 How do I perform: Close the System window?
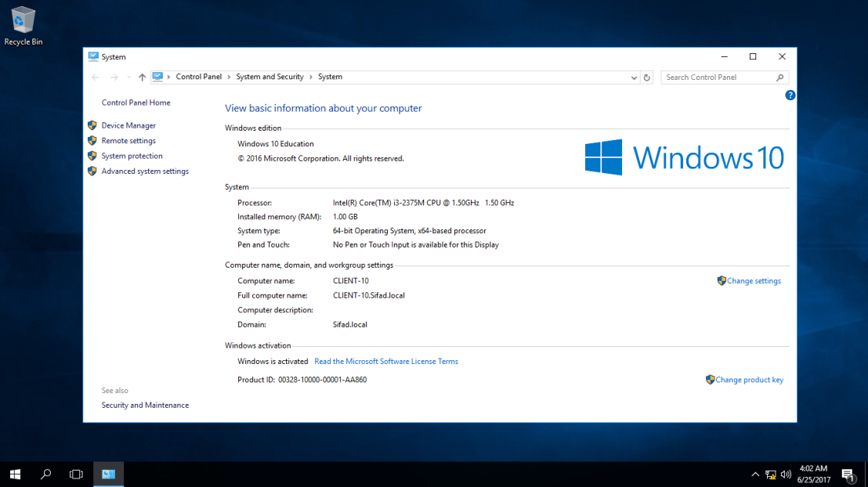[782, 56]
